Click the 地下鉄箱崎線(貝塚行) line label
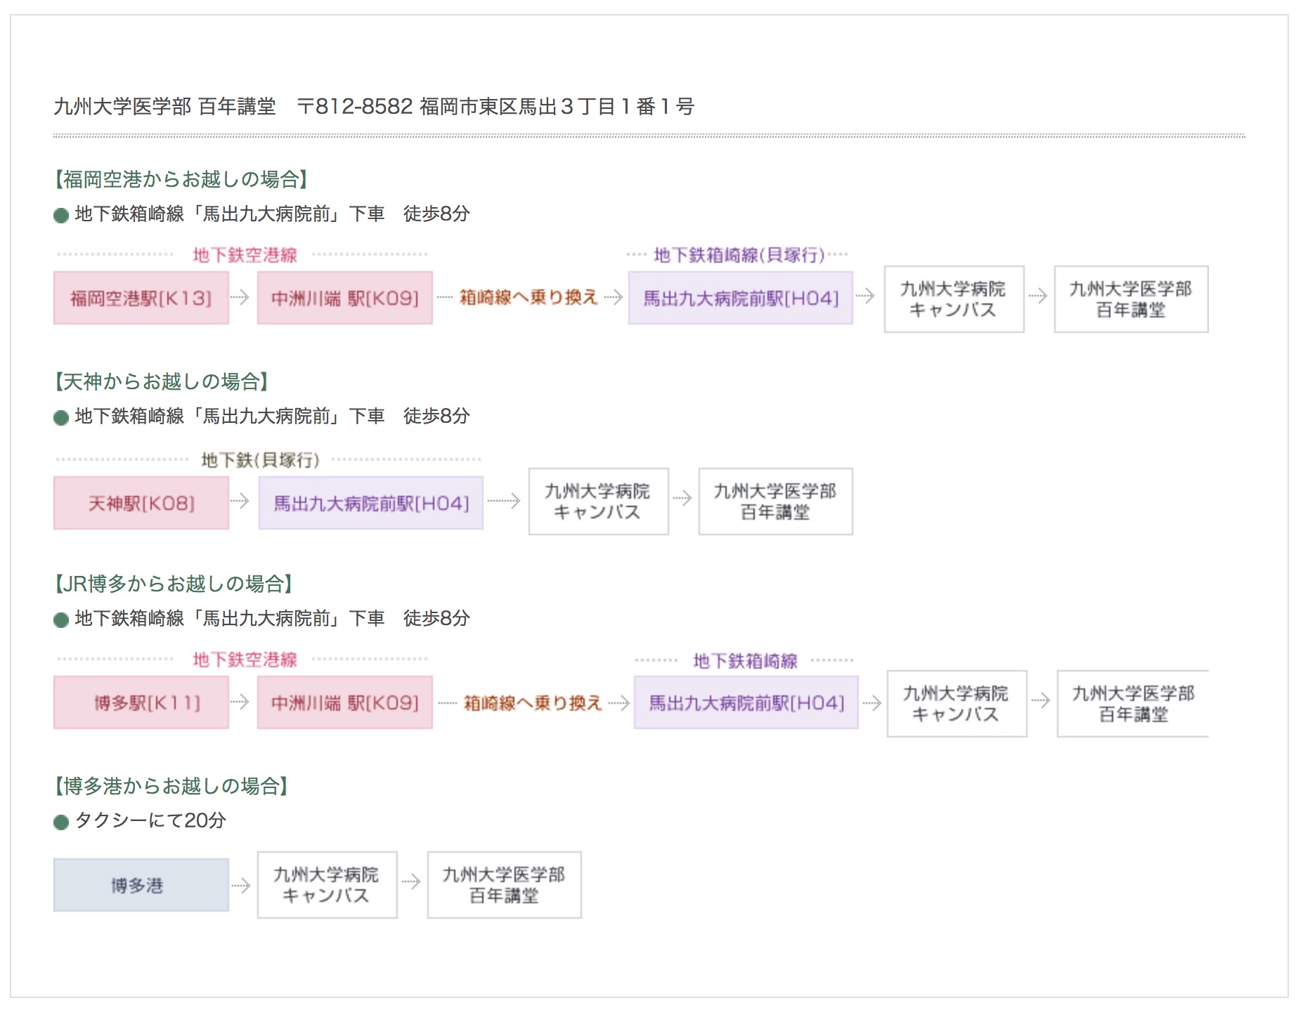This screenshot has height=1010, width=1303. (739, 255)
